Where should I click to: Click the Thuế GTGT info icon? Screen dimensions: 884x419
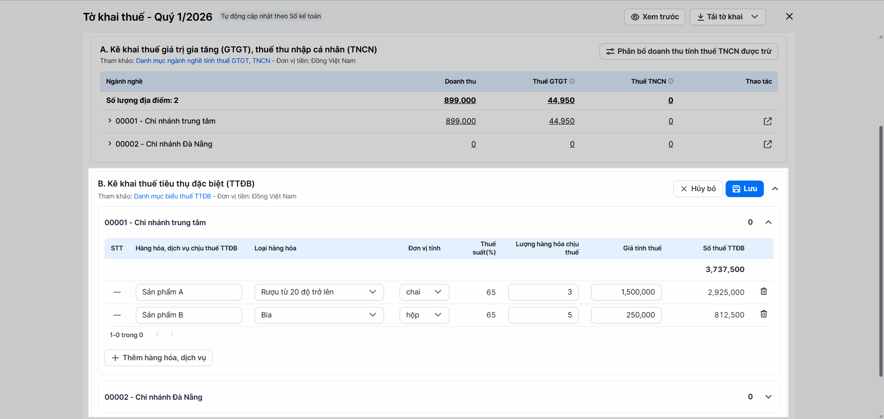pyautogui.click(x=572, y=81)
